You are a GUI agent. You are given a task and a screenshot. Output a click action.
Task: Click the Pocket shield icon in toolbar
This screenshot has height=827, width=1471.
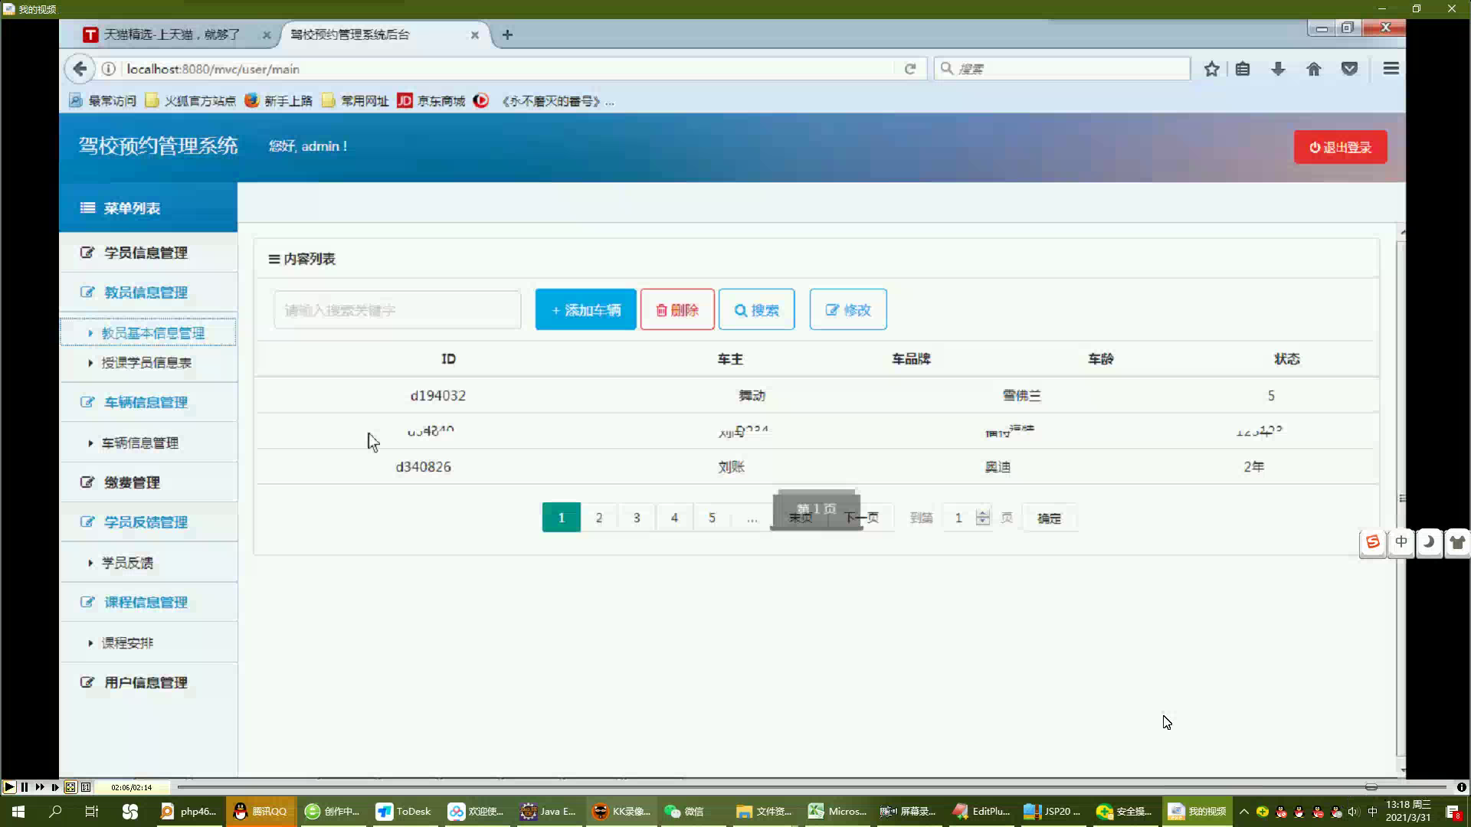pyautogui.click(x=1349, y=69)
